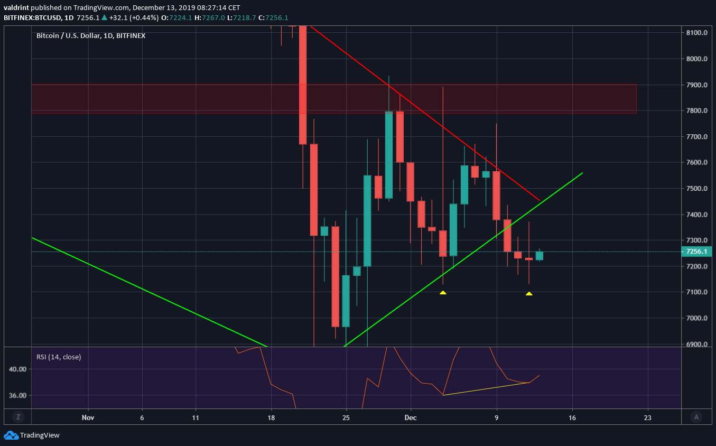Click the Dec label on the time axis
This screenshot has height=446, width=716.
[x=411, y=417]
